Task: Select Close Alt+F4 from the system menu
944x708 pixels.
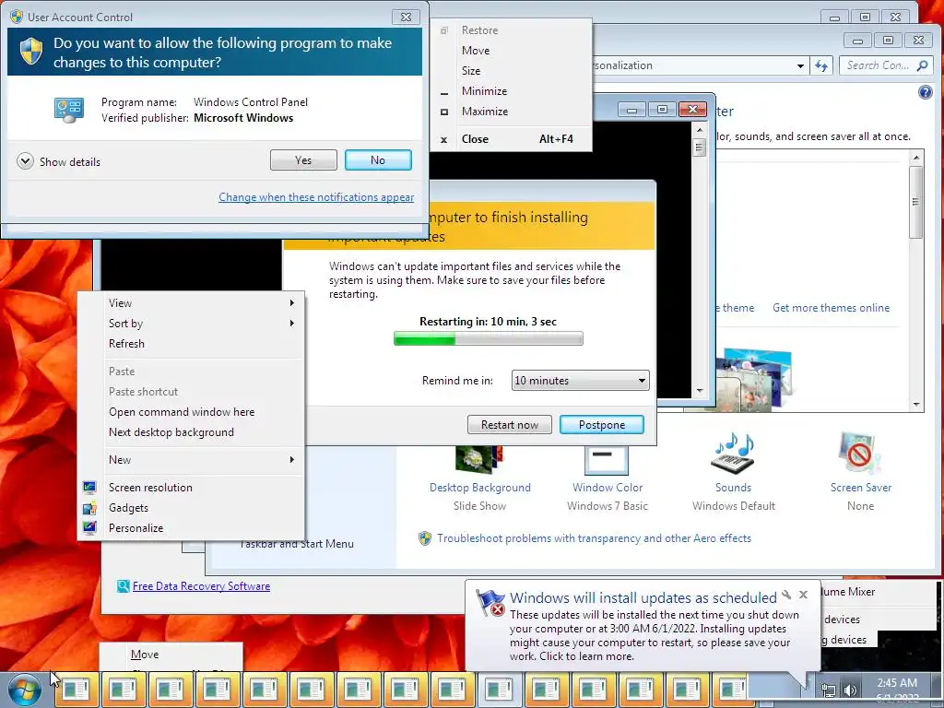Action: pos(511,139)
